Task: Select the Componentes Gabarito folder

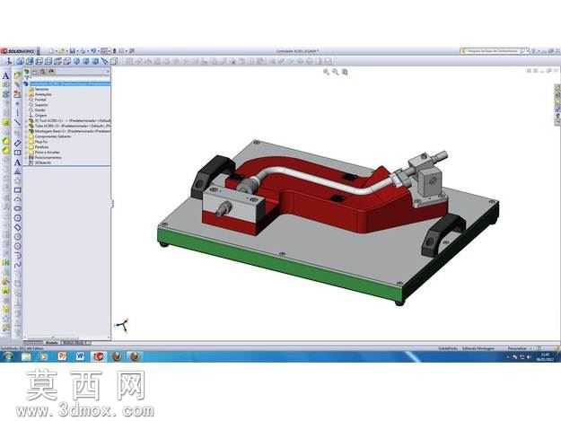Action: point(50,136)
